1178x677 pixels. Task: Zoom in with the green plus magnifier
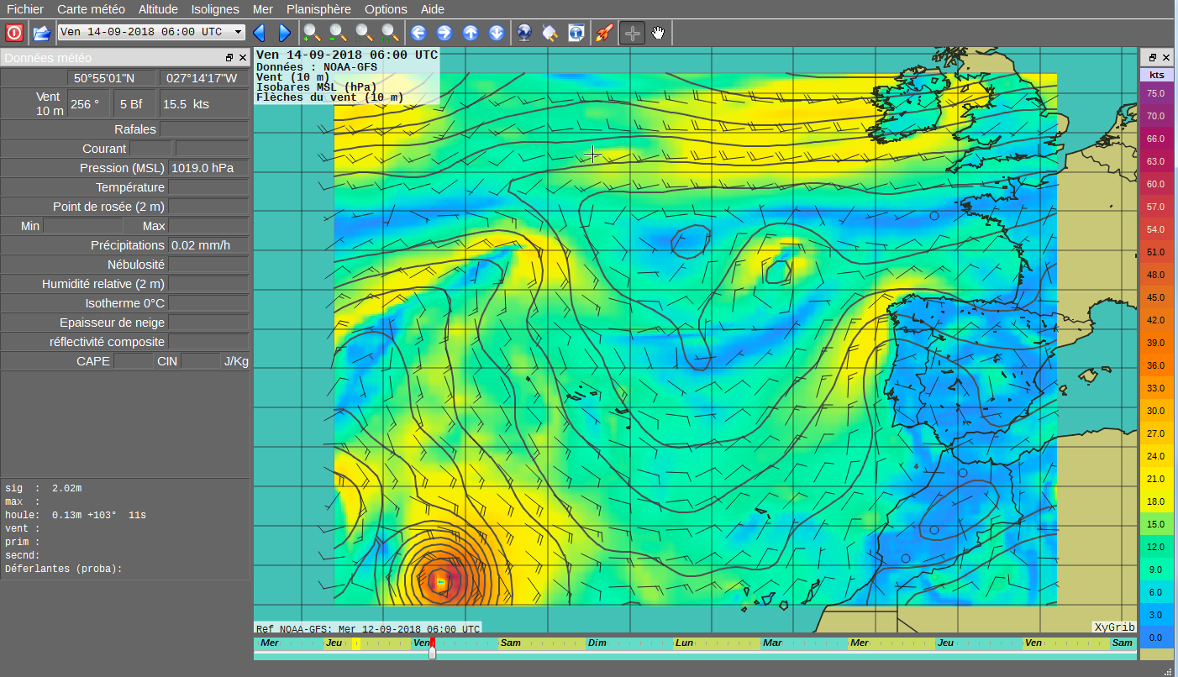[x=312, y=33]
